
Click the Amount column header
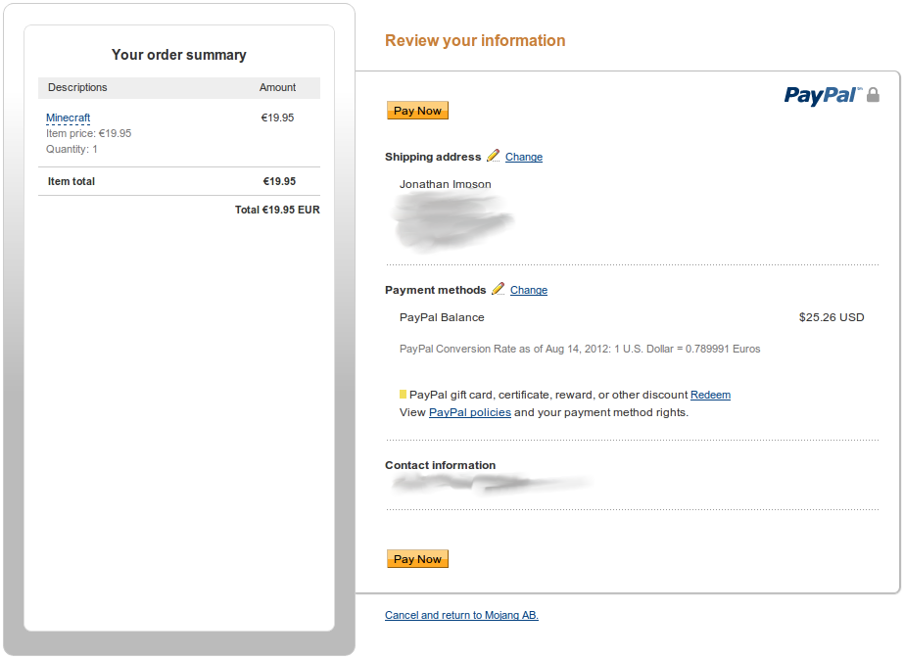click(277, 87)
